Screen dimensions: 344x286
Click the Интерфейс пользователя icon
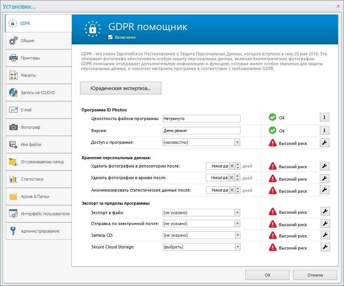point(14,213)
